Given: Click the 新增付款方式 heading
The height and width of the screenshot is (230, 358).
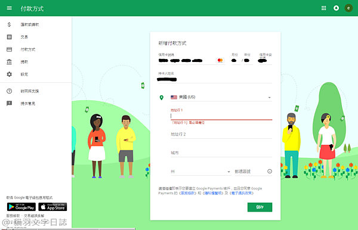Looking at the screenshot, I should click(x=172, y=43).
